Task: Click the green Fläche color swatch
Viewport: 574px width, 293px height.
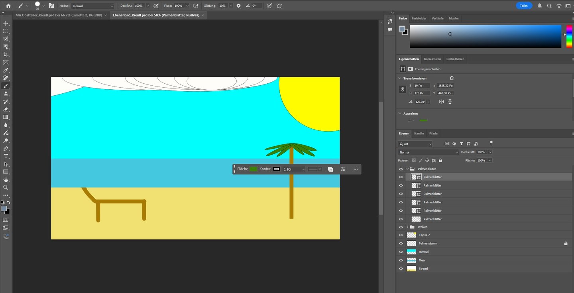Action: pos(254,169)
